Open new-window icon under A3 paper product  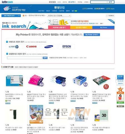(x=95, y=92)
